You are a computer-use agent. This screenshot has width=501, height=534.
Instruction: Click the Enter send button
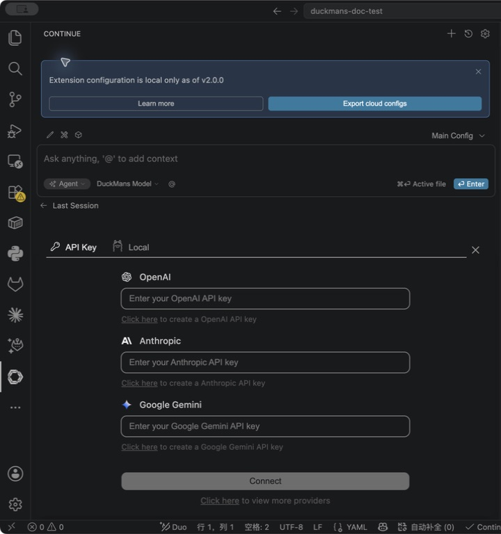pyautogui.click(x=471, y=184)
